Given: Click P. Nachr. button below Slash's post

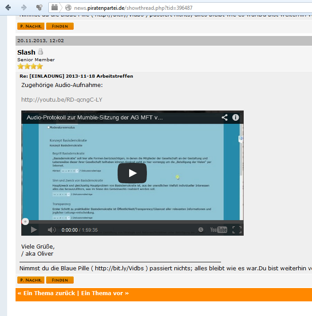Looking at the screenshot, I should 30,280.
